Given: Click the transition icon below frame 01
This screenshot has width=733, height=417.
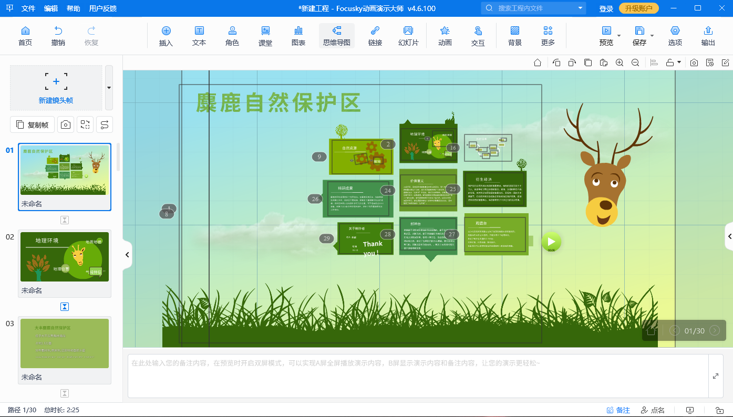Looking at the screenshot, I should pyautogui.click(x=65, y=220).
